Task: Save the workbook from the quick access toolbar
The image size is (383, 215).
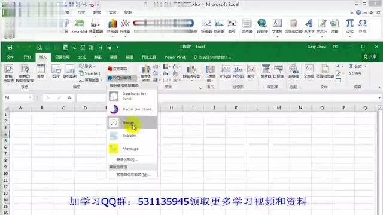Action: coord(10,47)
